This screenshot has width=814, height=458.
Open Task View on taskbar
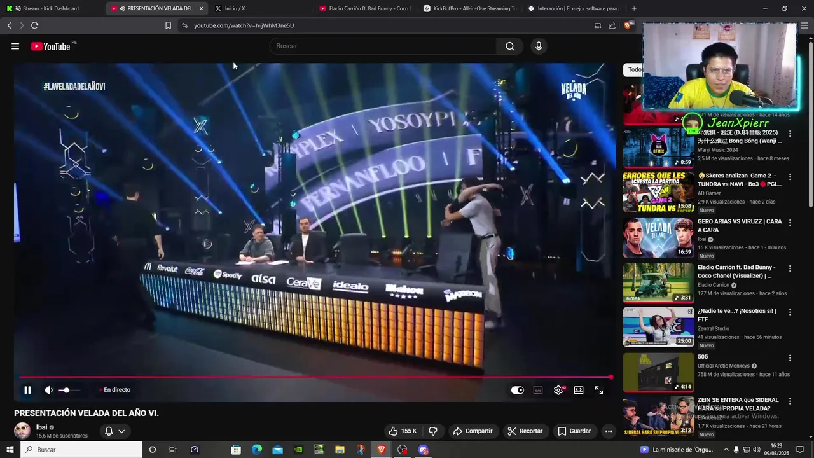click(172, 450)
